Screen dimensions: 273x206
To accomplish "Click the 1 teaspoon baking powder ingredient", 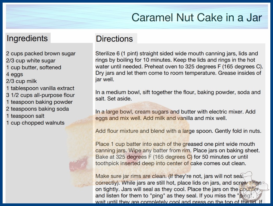I will [x=39, y=102].
